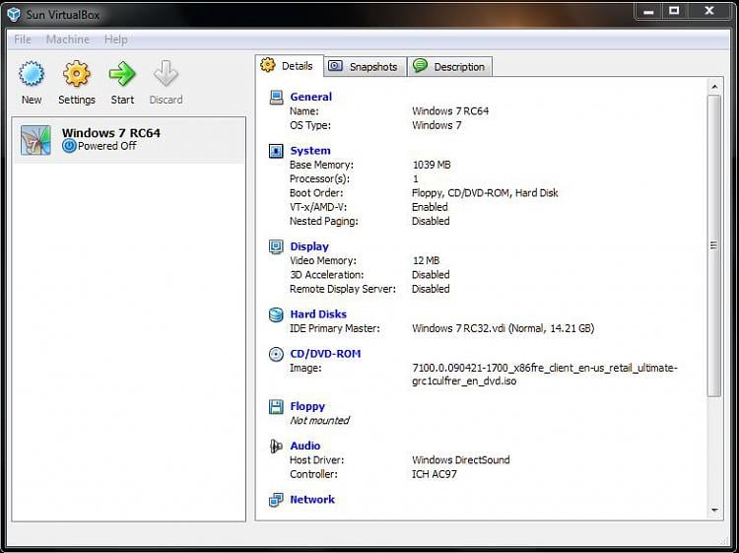This screenshot has height=553, width=739.
Task: Open the Help menu
Action: click(116, 39)
